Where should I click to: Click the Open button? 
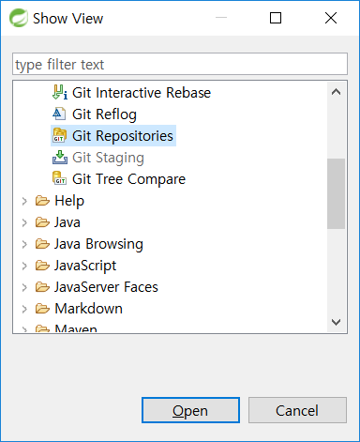pyautogui.click(x=190, y=410)
